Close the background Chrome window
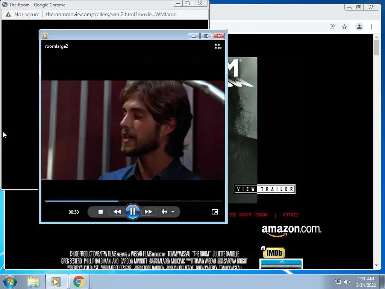 [371, 8]
